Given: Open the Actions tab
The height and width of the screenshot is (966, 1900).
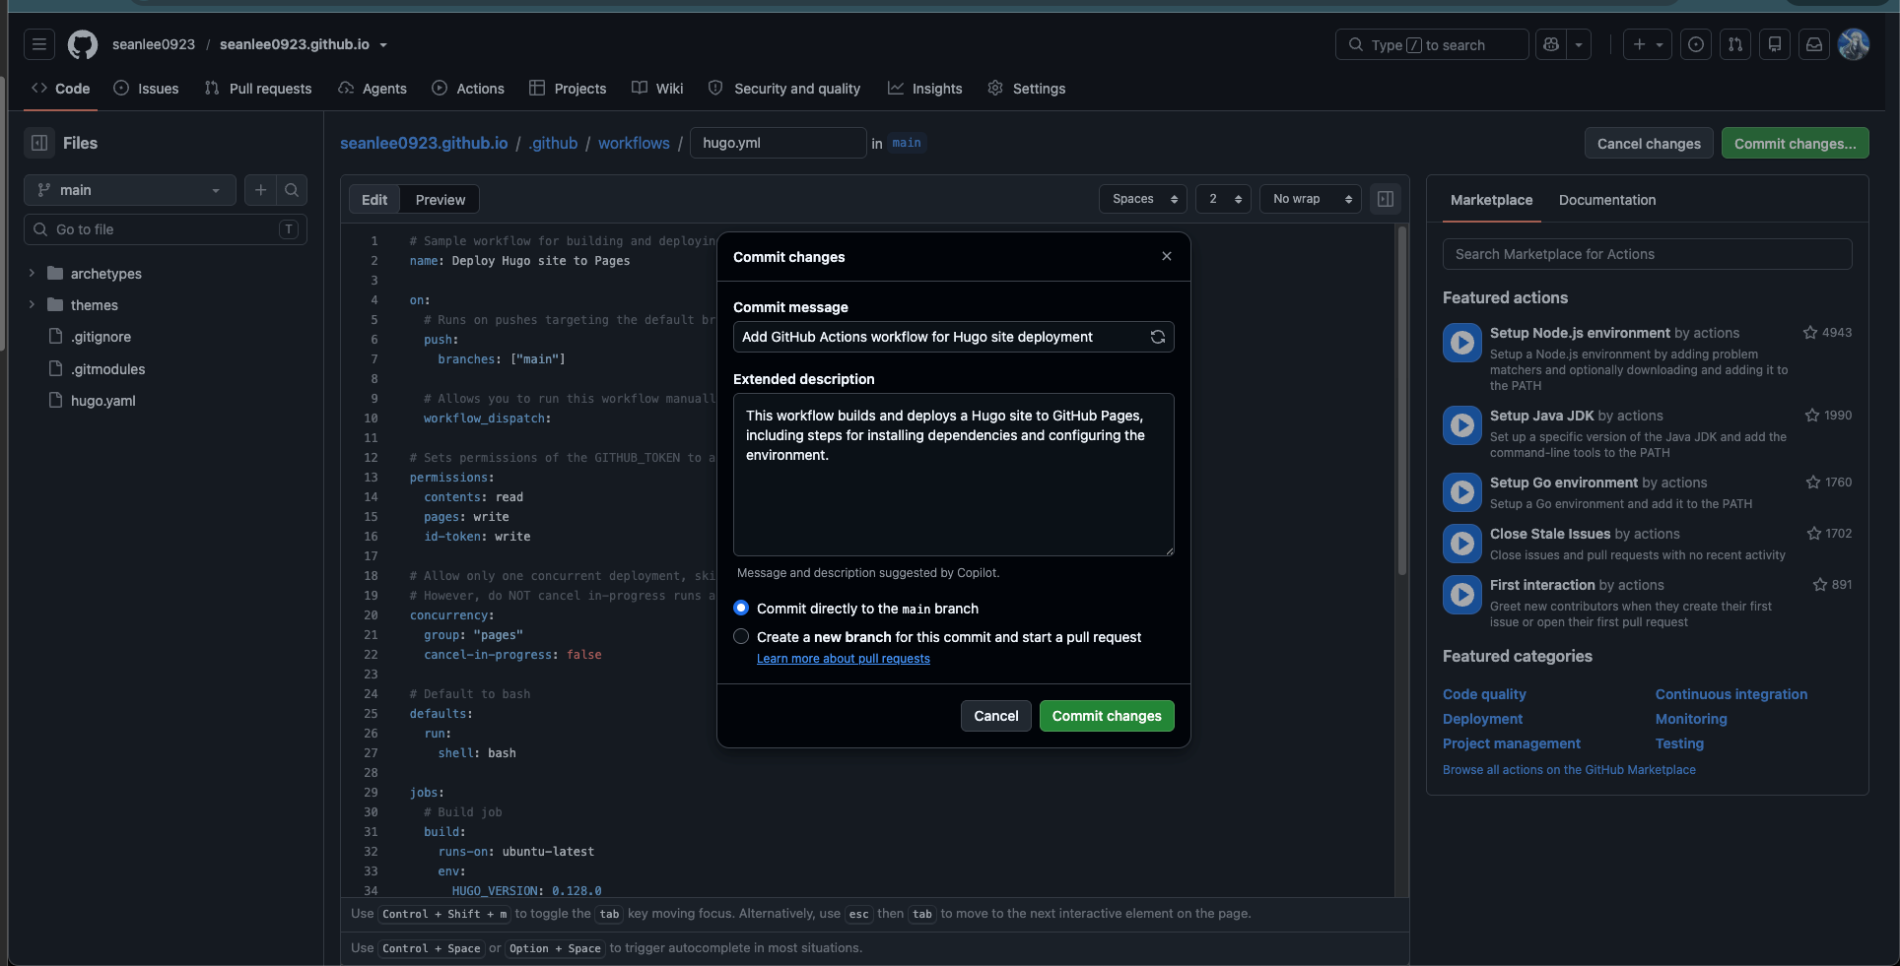Looking at the screenshot, I should 468,89.
